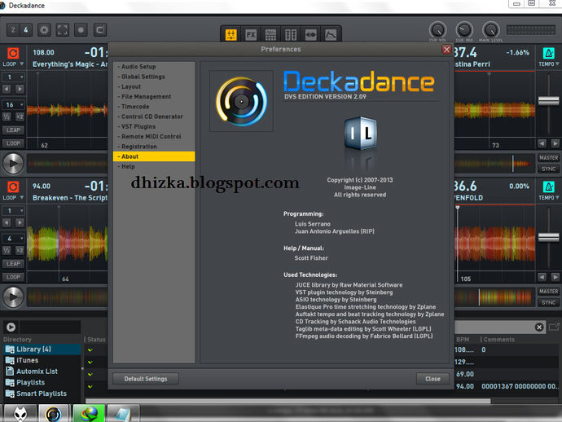
Task: Select Playlists in directory tree
Action: click(x=42, y=383)
